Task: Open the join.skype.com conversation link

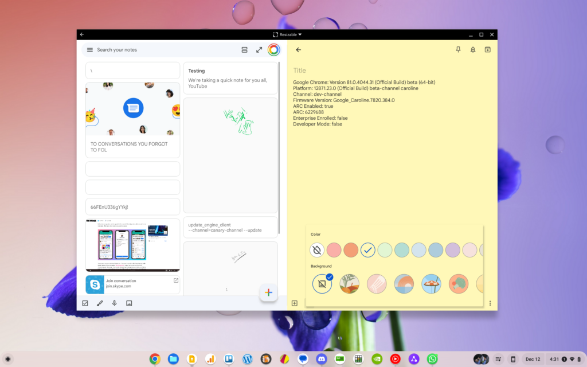Action: [132, 284]
